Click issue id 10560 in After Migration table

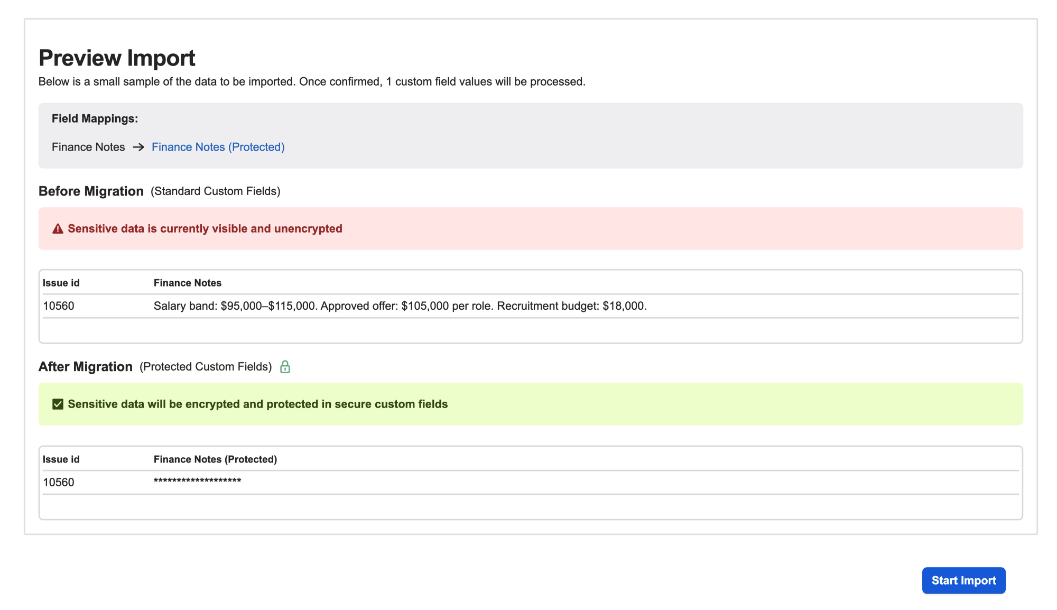tap(59, 483)
